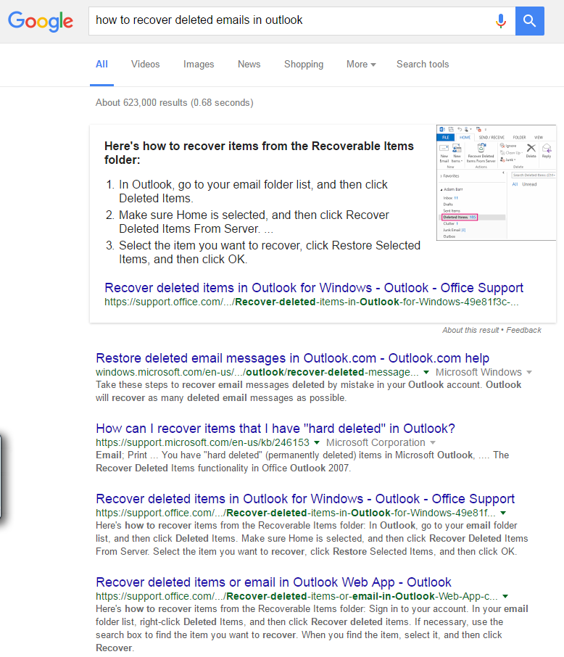The width and height of the screenshot is (564, 657).
Task: Select the All results tab
Action: click(101, 64)
